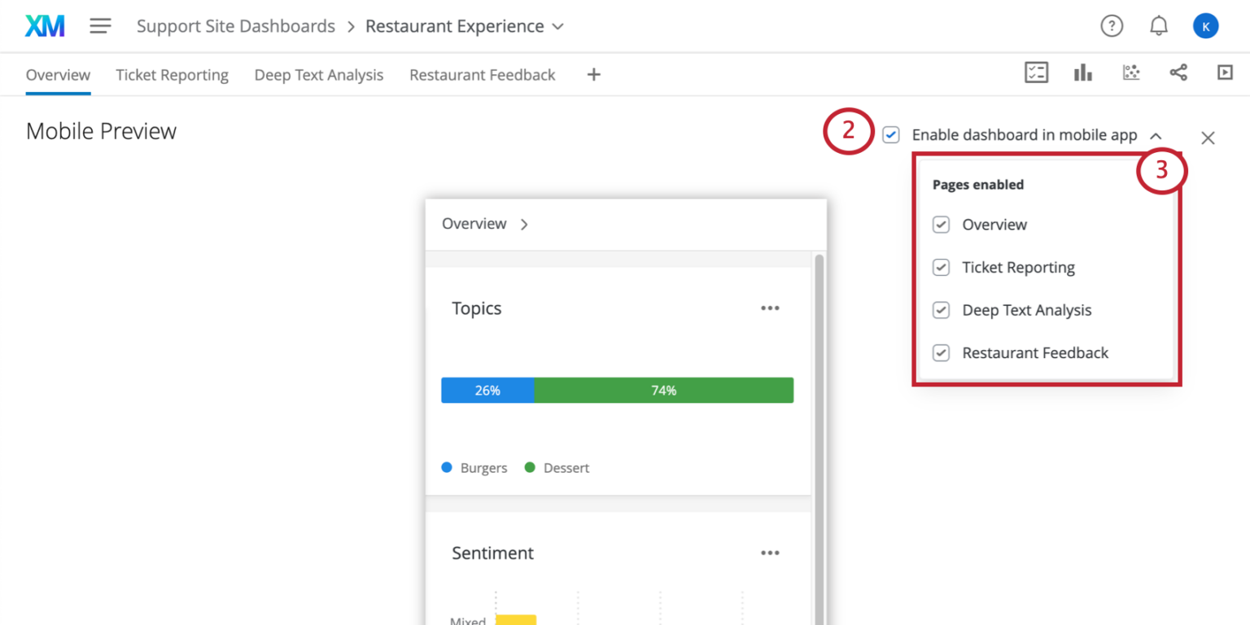Switch to the Deep Text Analysis tab
The width and height of the screenshot is (1250, 625).
pyautogui.click(x=318, y=75)
